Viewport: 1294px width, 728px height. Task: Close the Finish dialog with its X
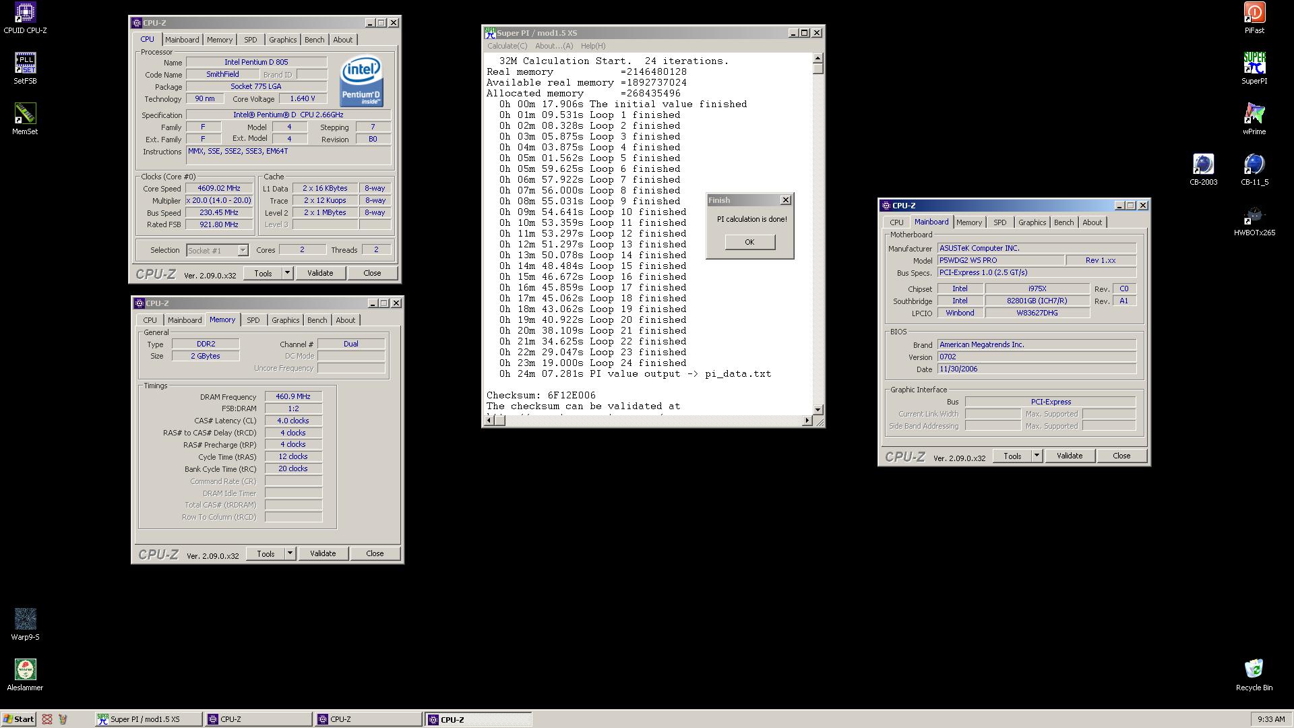tap(785, 200)
